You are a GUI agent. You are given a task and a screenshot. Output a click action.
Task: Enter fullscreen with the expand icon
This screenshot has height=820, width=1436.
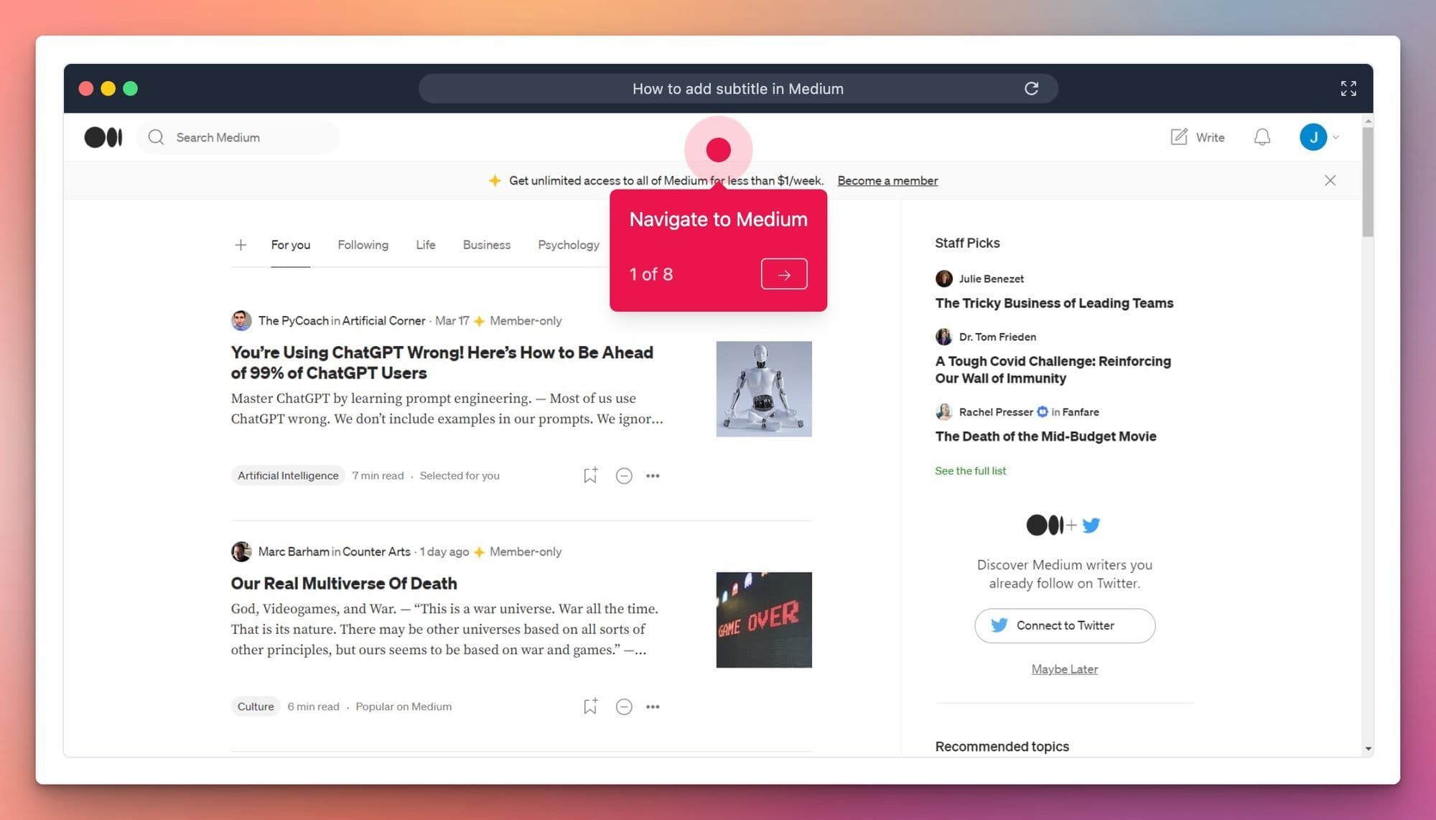pyautogui.click(x=1348, y=88)
